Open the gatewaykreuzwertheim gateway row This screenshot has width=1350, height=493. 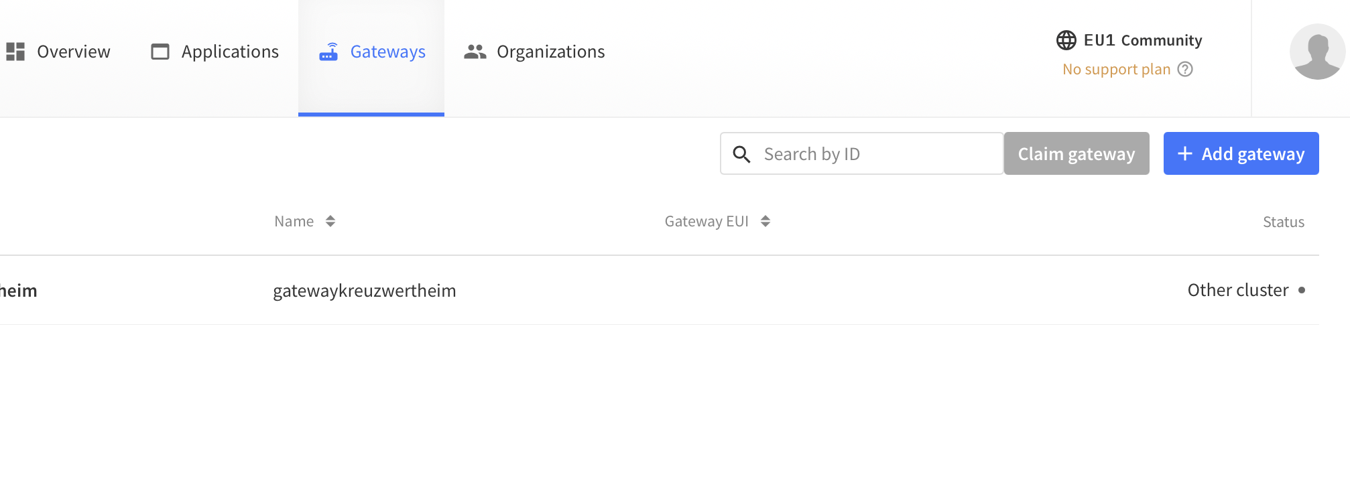(660, 290)
